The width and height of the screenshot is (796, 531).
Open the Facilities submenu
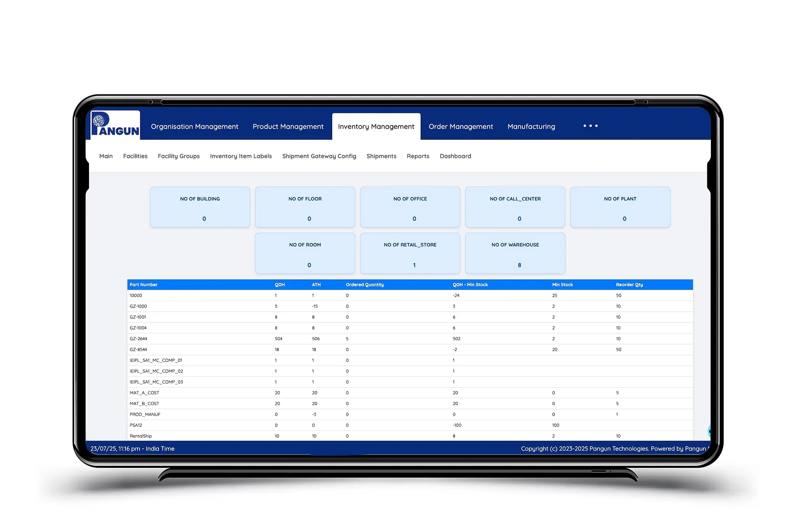[135, 156]
